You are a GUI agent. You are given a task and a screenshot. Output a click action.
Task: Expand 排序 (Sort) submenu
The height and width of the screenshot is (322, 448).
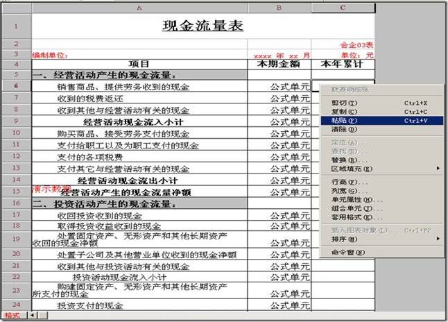tap(438, 239)
